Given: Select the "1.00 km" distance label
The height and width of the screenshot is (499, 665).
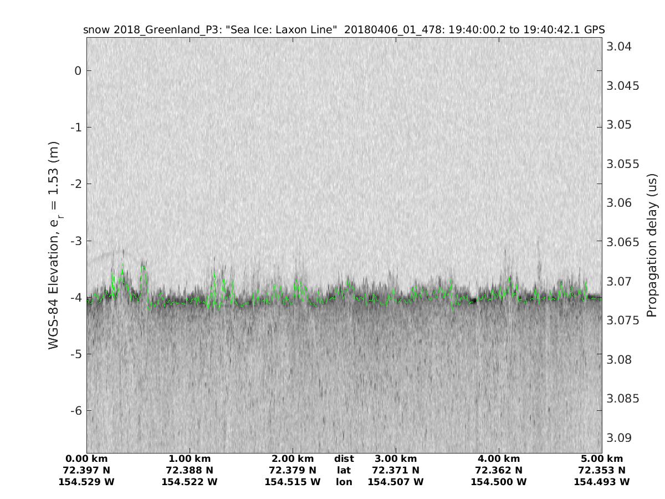Looking at the screenshot, I should (190, 459).
